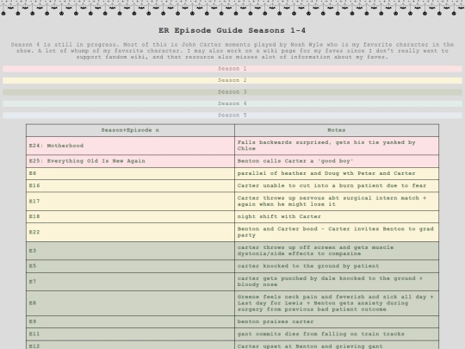
Task: Jump to the Season 1 section bar
Action: pos(232,69)
